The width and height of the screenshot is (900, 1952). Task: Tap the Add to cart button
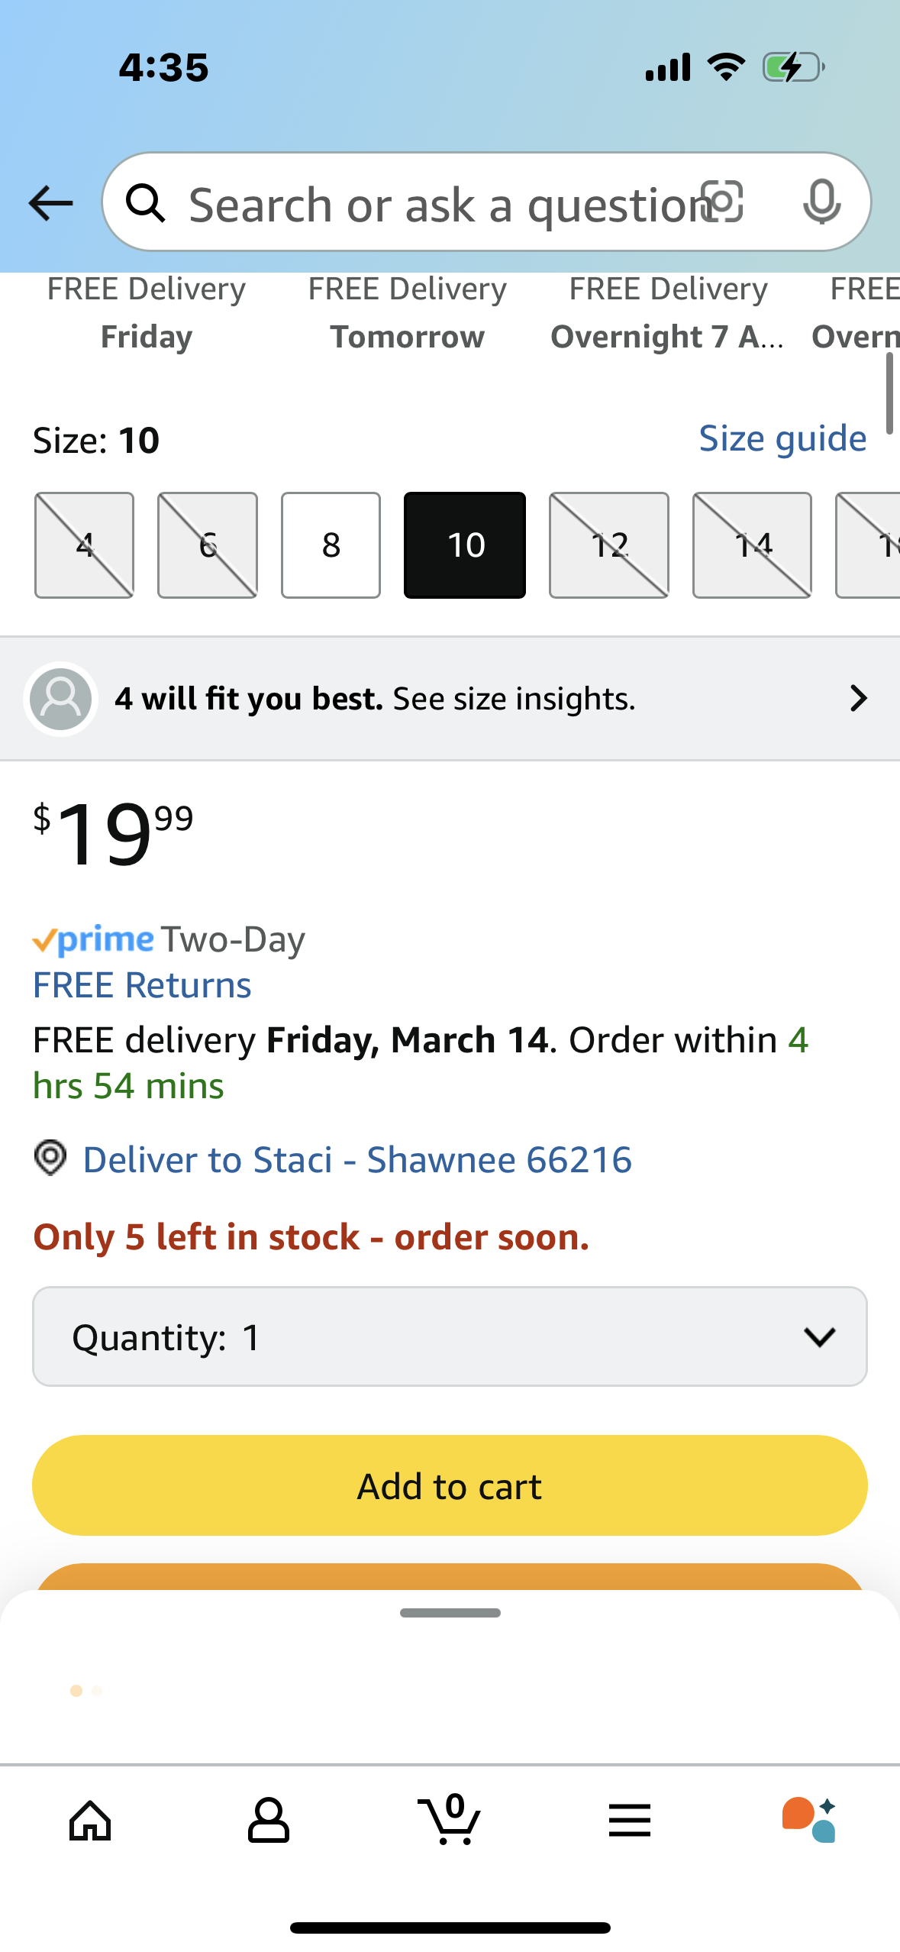pos(450,1485)
